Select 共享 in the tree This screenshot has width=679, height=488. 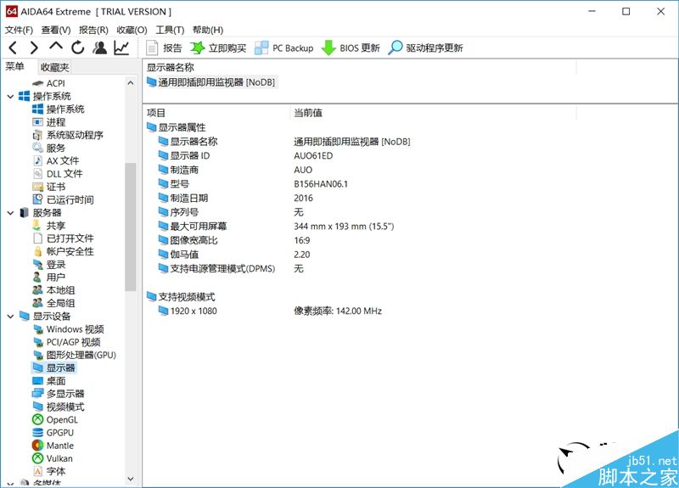[x=49, y=226]
